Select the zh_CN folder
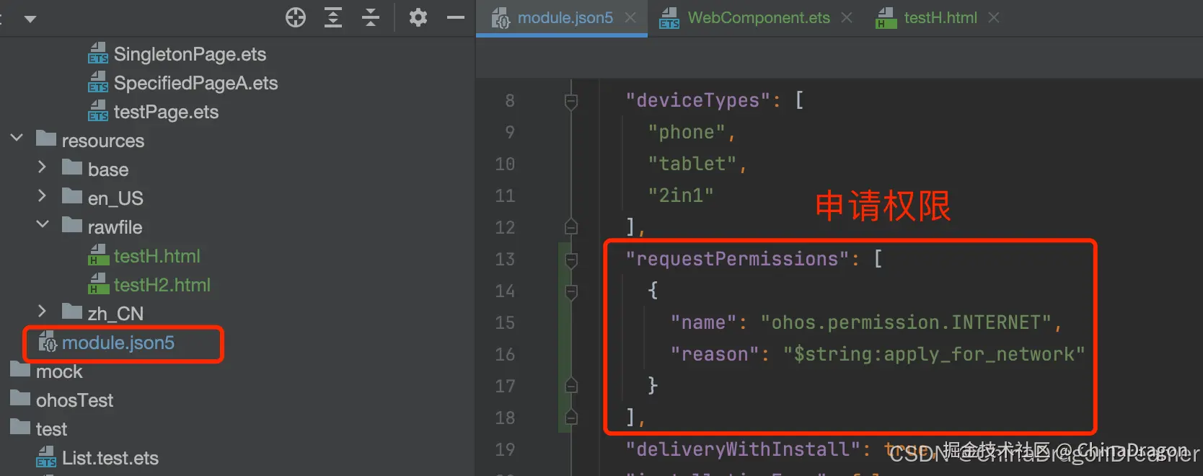The width and height of the screenshot is (1203, 476). click(115, 314)
